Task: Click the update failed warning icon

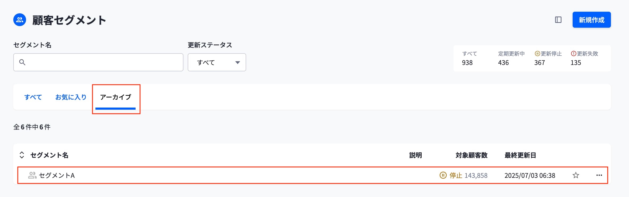Action: coord(573,54)
